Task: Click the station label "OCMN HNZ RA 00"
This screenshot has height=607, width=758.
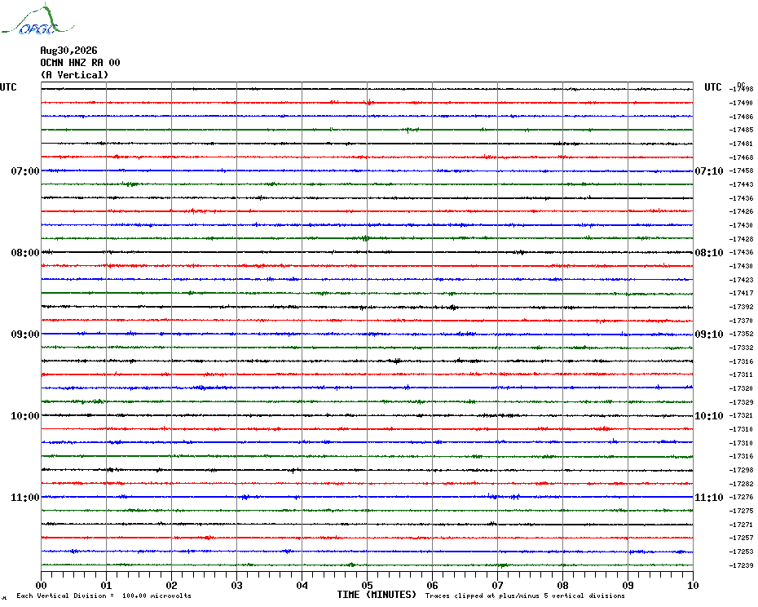Action: click(x=80, y=63)
